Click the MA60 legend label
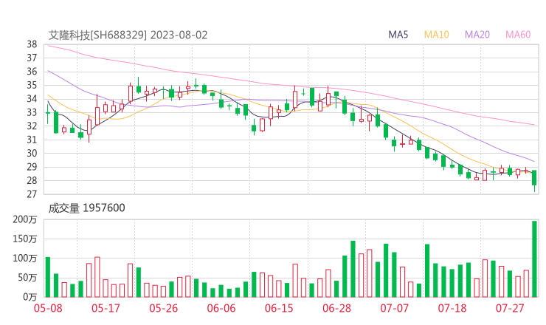The height and width of the screenshot is (325, 546). [518, 35]
